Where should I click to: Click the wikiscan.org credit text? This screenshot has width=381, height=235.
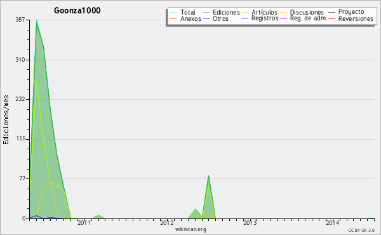(x=190, y=229)
